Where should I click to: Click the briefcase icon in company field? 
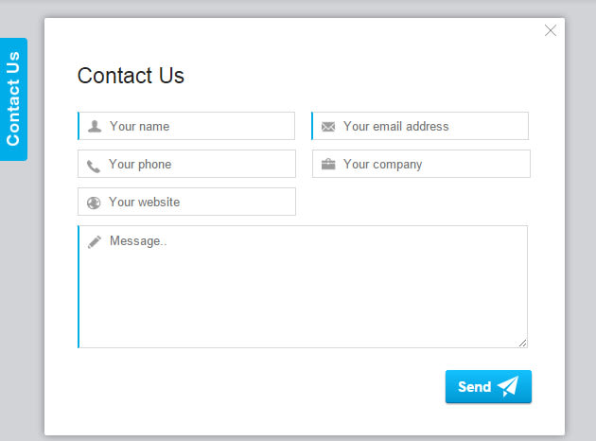[328, 165]
